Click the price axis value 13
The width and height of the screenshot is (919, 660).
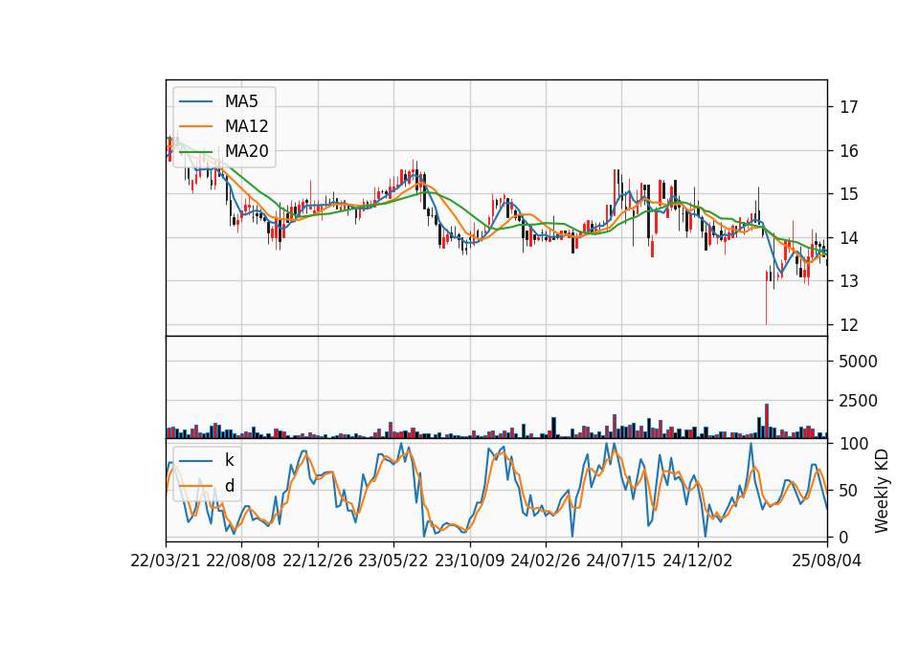coord(849,281)
